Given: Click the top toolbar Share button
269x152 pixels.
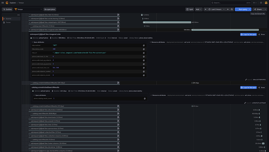Looking at the screenshot, I should coord(258,9).
